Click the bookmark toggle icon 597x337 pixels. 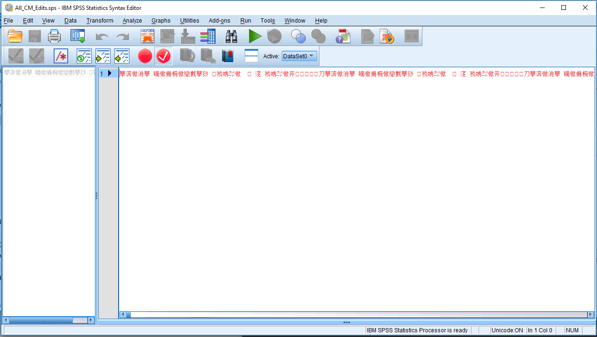[x=228, y=56]
